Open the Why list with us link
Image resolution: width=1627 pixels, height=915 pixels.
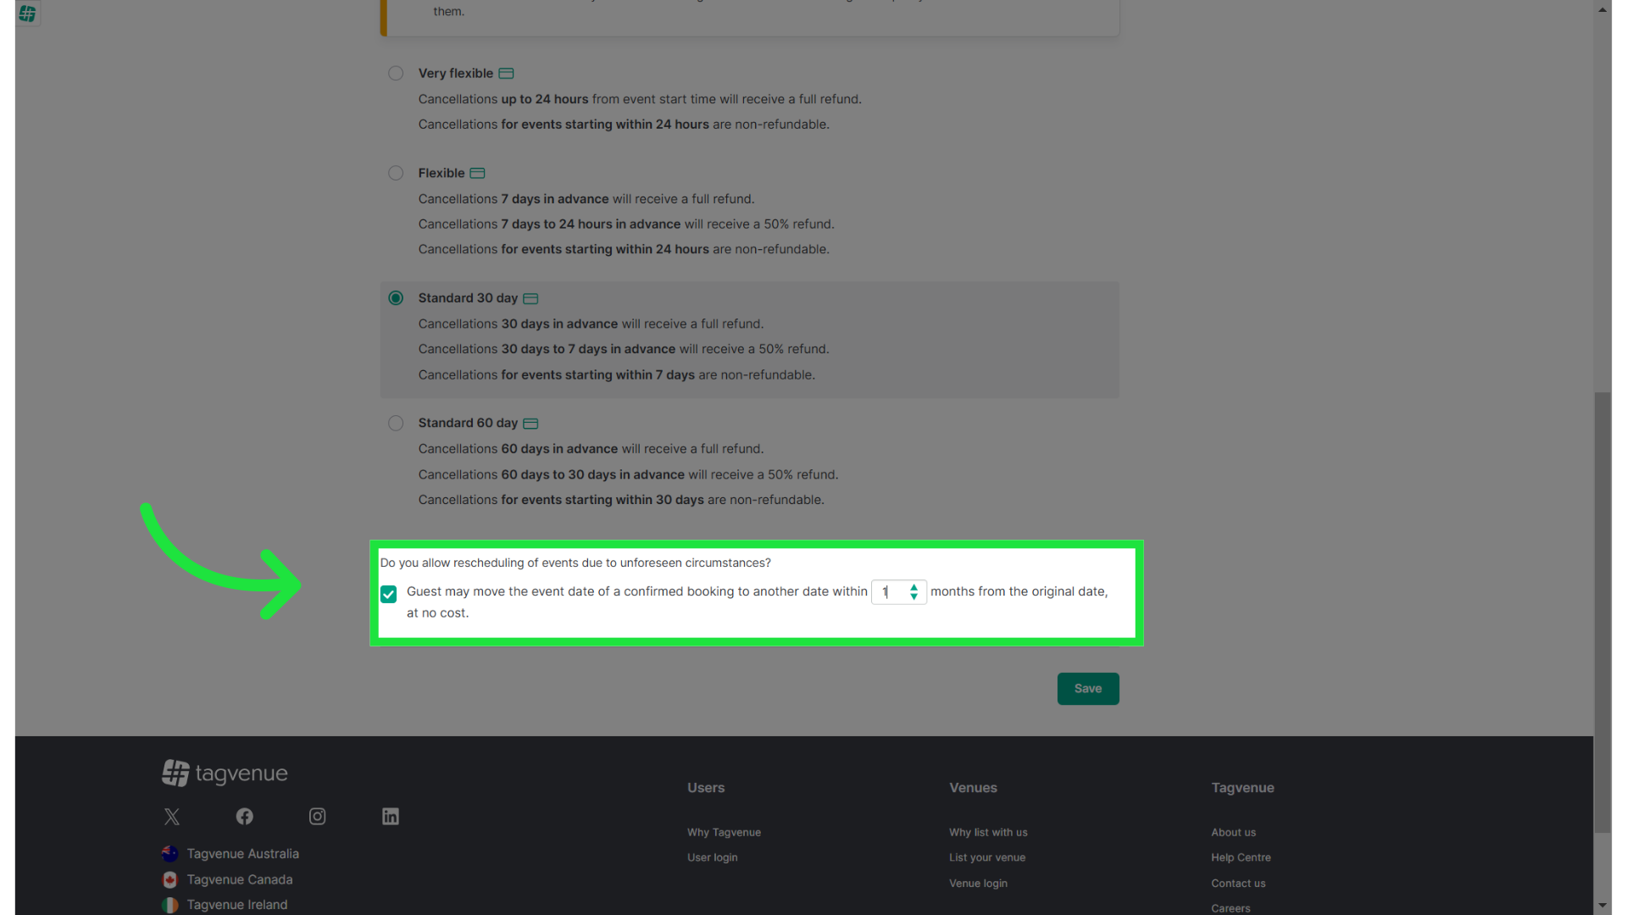pyautogui.click(x=988, y=833)
